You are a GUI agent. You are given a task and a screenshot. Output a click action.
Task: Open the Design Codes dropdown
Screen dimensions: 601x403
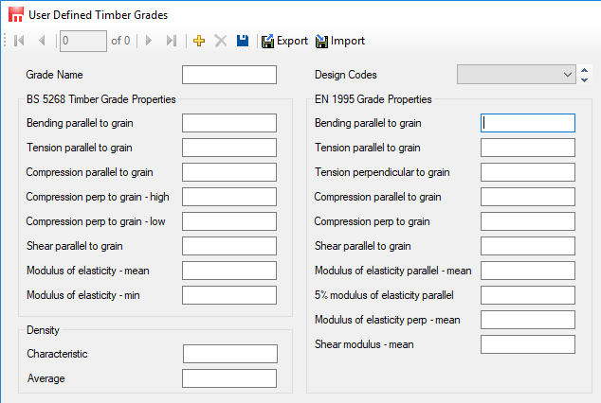(517, 75)
